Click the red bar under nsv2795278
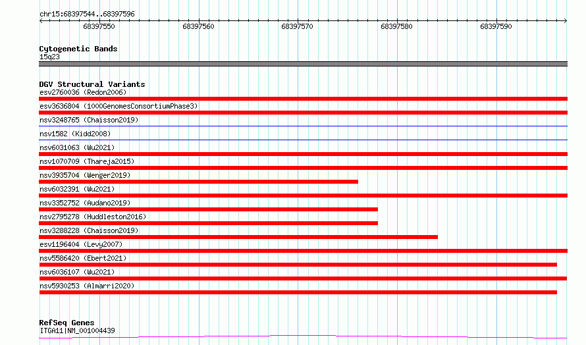 208,223
